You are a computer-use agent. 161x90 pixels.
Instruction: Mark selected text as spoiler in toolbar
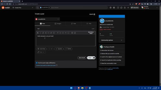(x=54, y=33)
